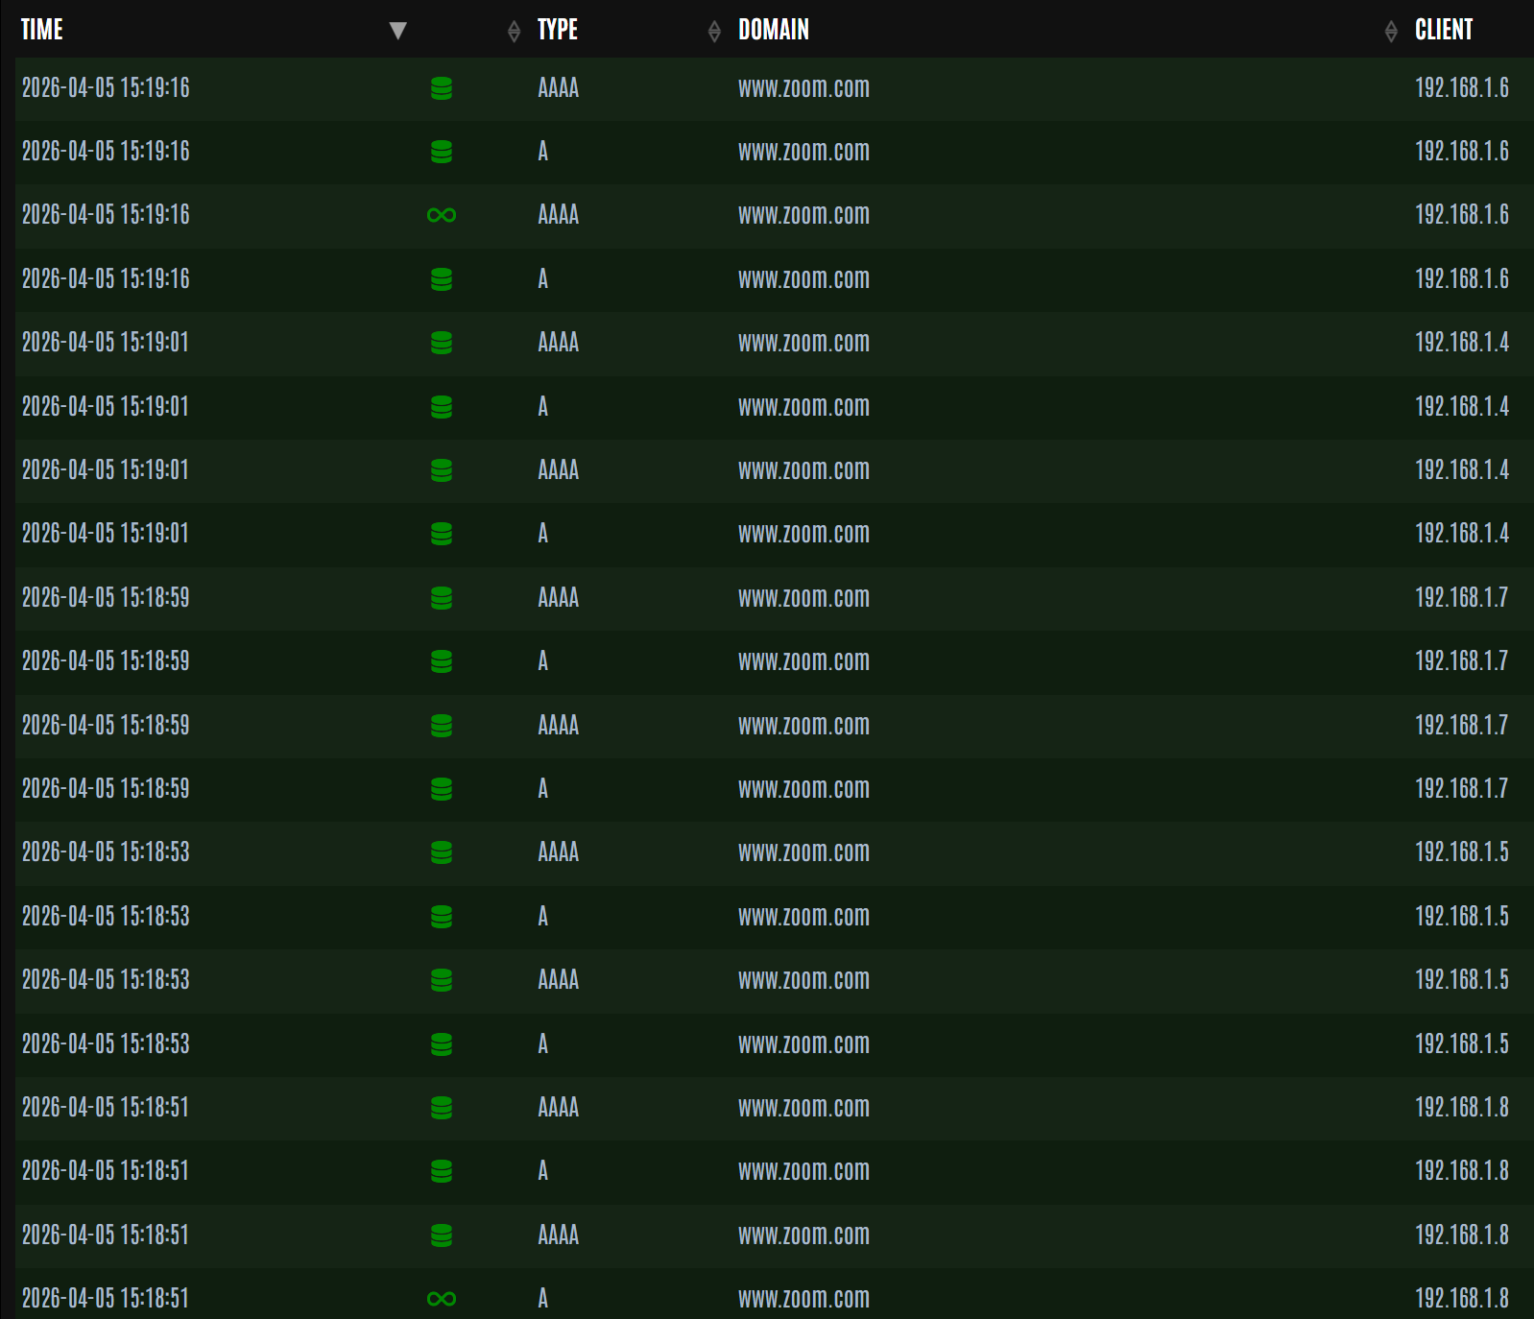Click client 192.168.1.8 in the bottom row

pos(1461,1299)
